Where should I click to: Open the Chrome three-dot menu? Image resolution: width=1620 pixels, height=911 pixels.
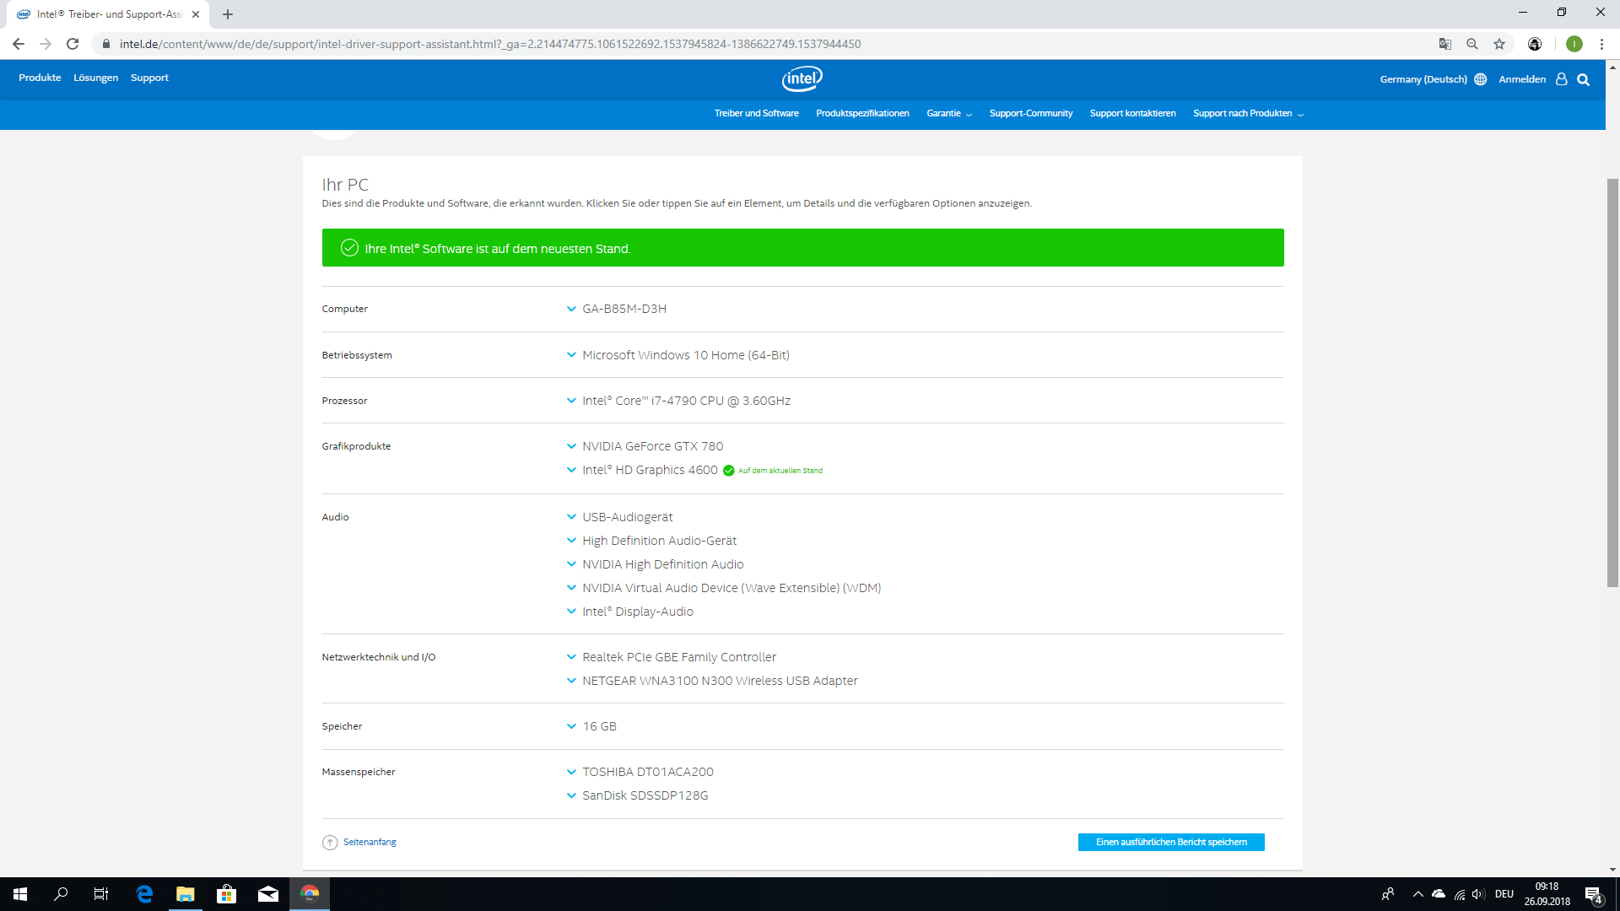[x=1601, y=44]
